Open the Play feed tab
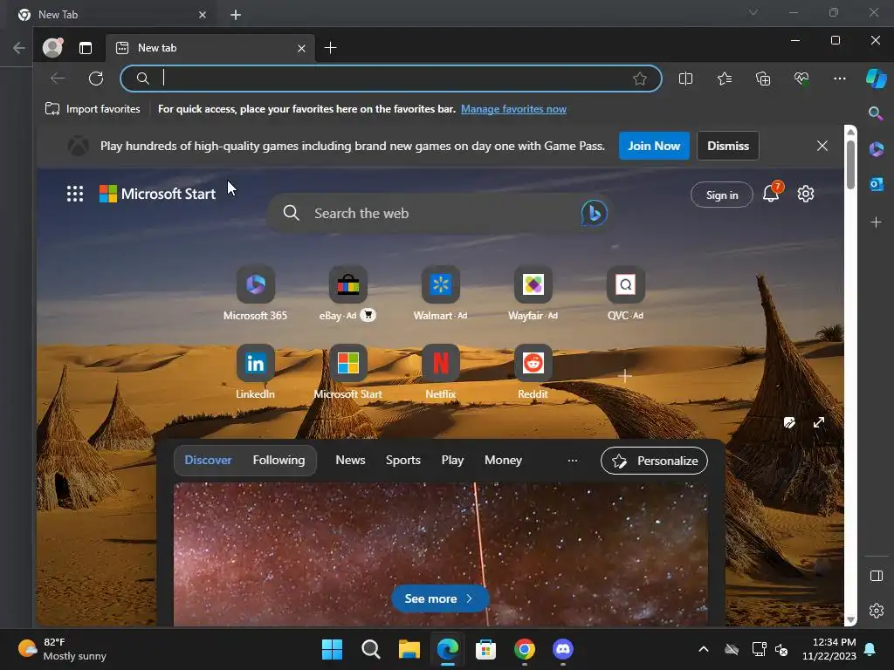Image resolution: width=894 pixels, height=670 pixels. point(452,460)
